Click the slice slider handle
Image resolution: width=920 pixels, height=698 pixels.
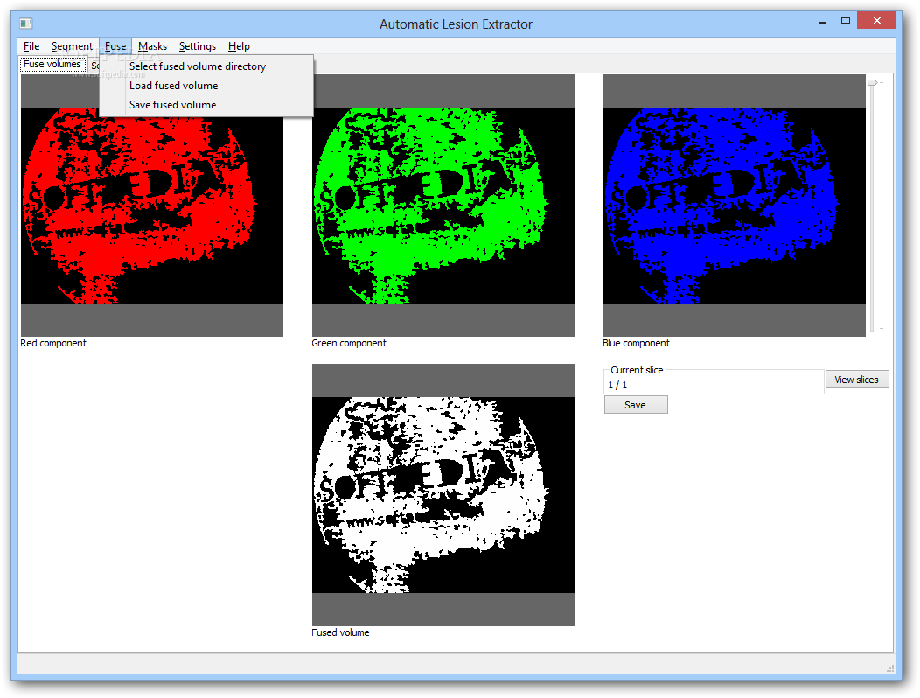click(x=873, y=83)
